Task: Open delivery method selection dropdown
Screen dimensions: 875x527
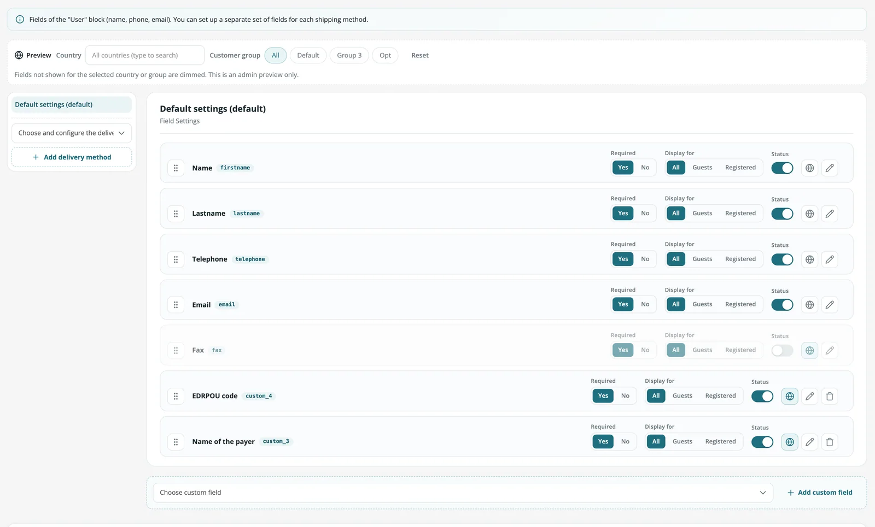Action: click(x=72, y=133)
